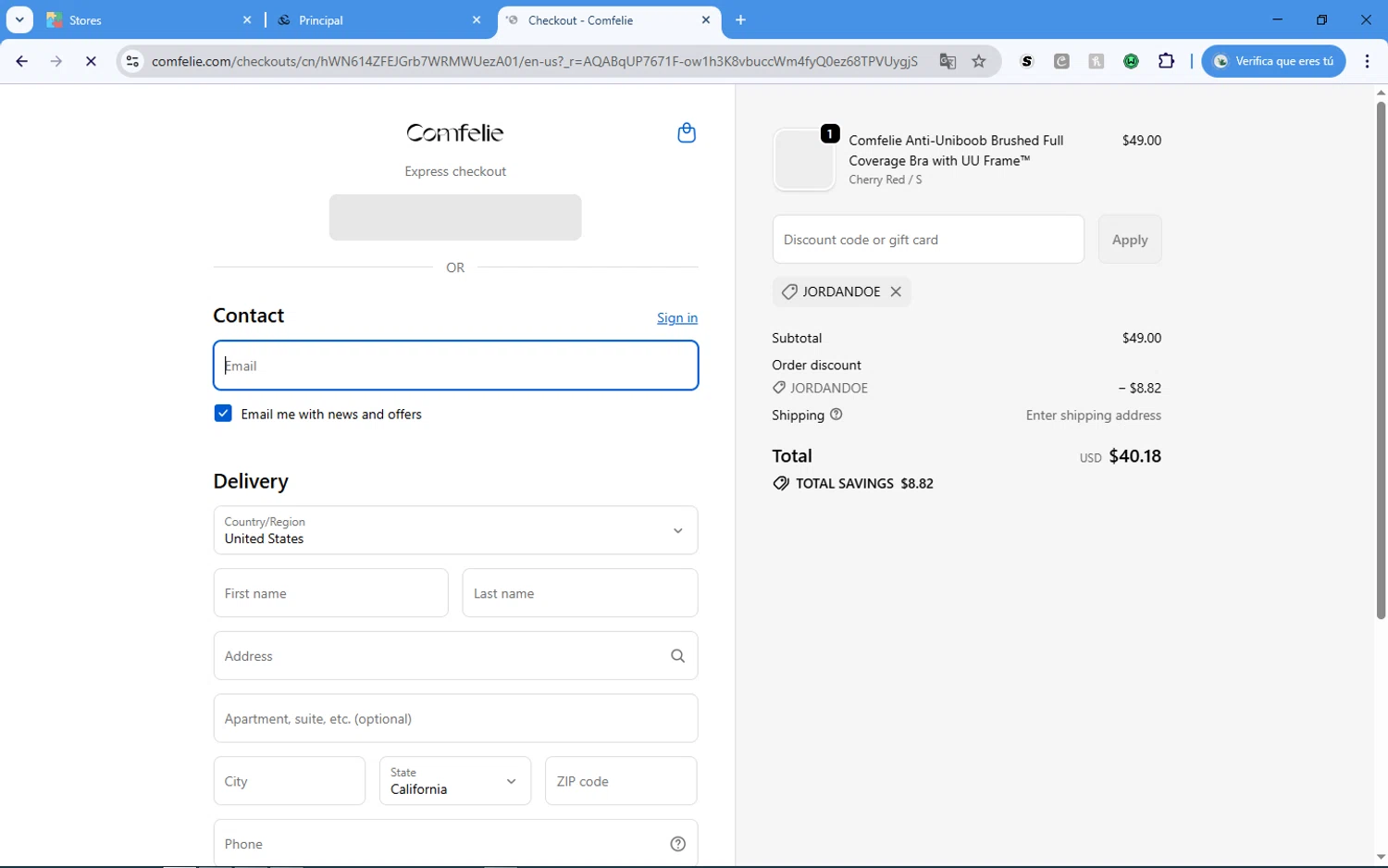Click the First name field
Image resolution: width=1388 pixels, height=868 pixels.
330,593
